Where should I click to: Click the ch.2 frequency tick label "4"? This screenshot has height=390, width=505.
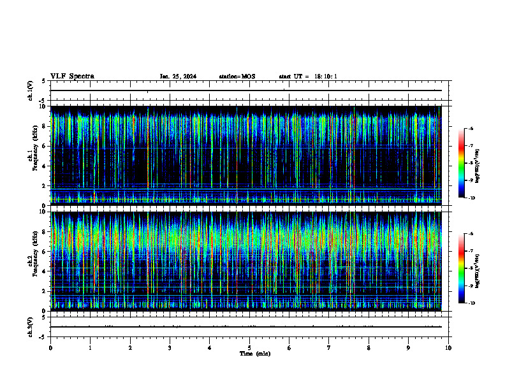point(44,271)
